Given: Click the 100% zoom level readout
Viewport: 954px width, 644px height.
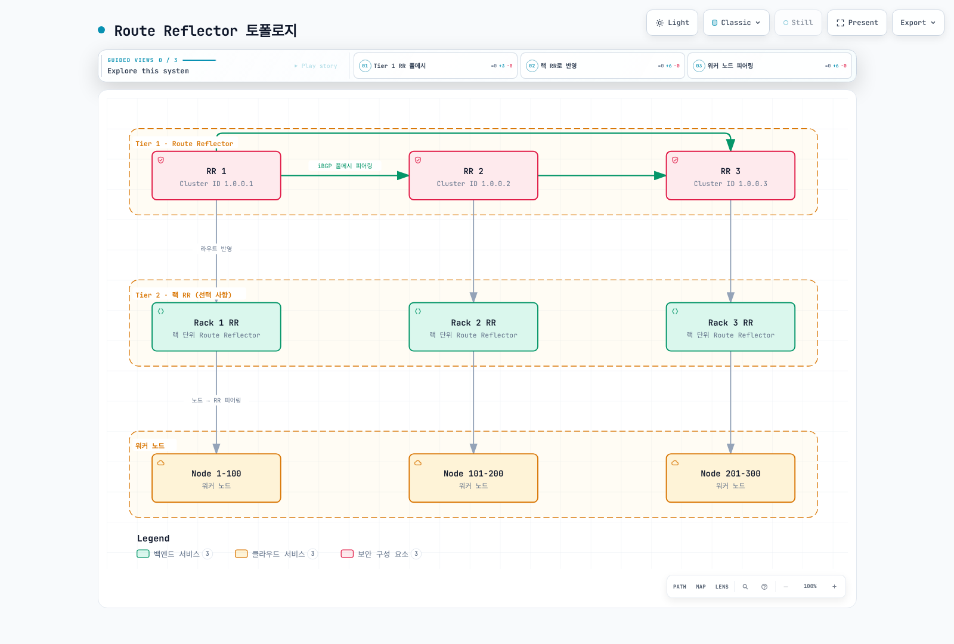Looking at the screenshot, I should point(810,587).
